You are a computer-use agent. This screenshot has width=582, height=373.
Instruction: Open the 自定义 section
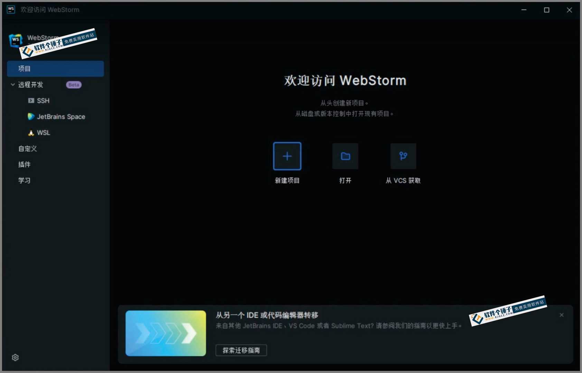[x=28, y=149]
